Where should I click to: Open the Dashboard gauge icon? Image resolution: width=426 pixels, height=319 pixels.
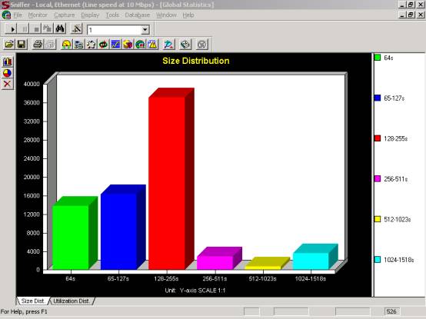(66, 45)
